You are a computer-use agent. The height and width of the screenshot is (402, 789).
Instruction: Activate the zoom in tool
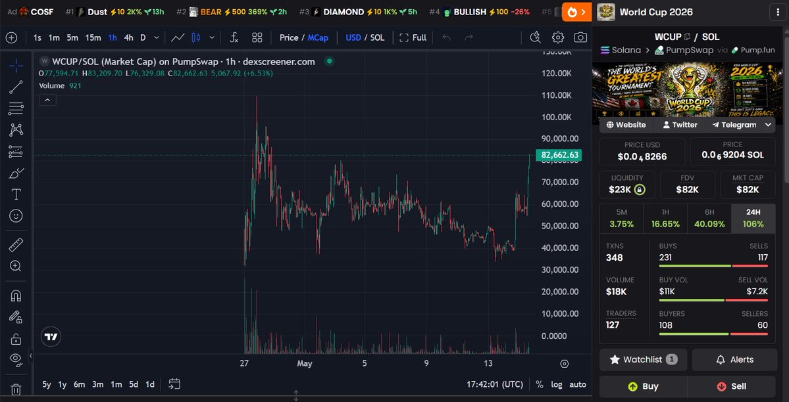(x=16, y=266)
